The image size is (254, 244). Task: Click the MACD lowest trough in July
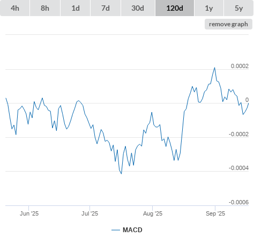tap(121, 173)
